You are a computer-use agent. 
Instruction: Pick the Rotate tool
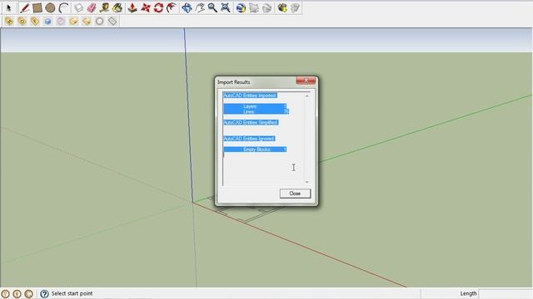(x=158, y=7)
